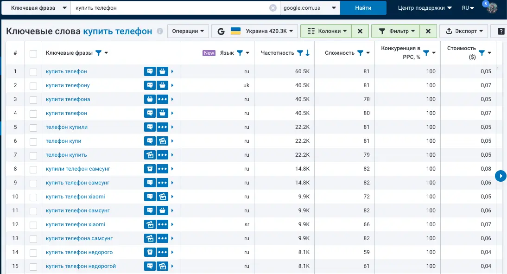Open the 'Колонки' dropdown
Viewport: 507px width, 274px height.
coord(326,31)
